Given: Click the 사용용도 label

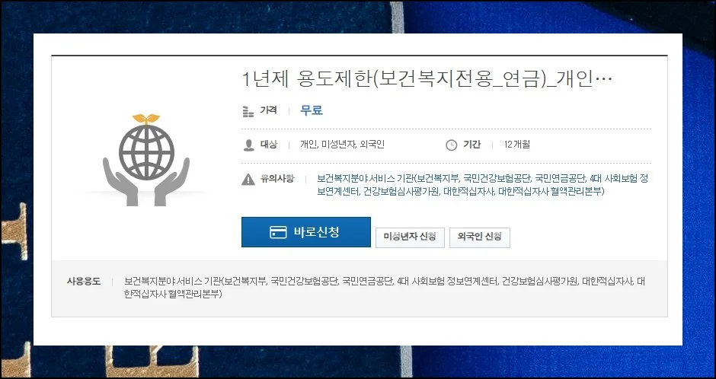Looking at the screenshot, I should click(84, 281).
